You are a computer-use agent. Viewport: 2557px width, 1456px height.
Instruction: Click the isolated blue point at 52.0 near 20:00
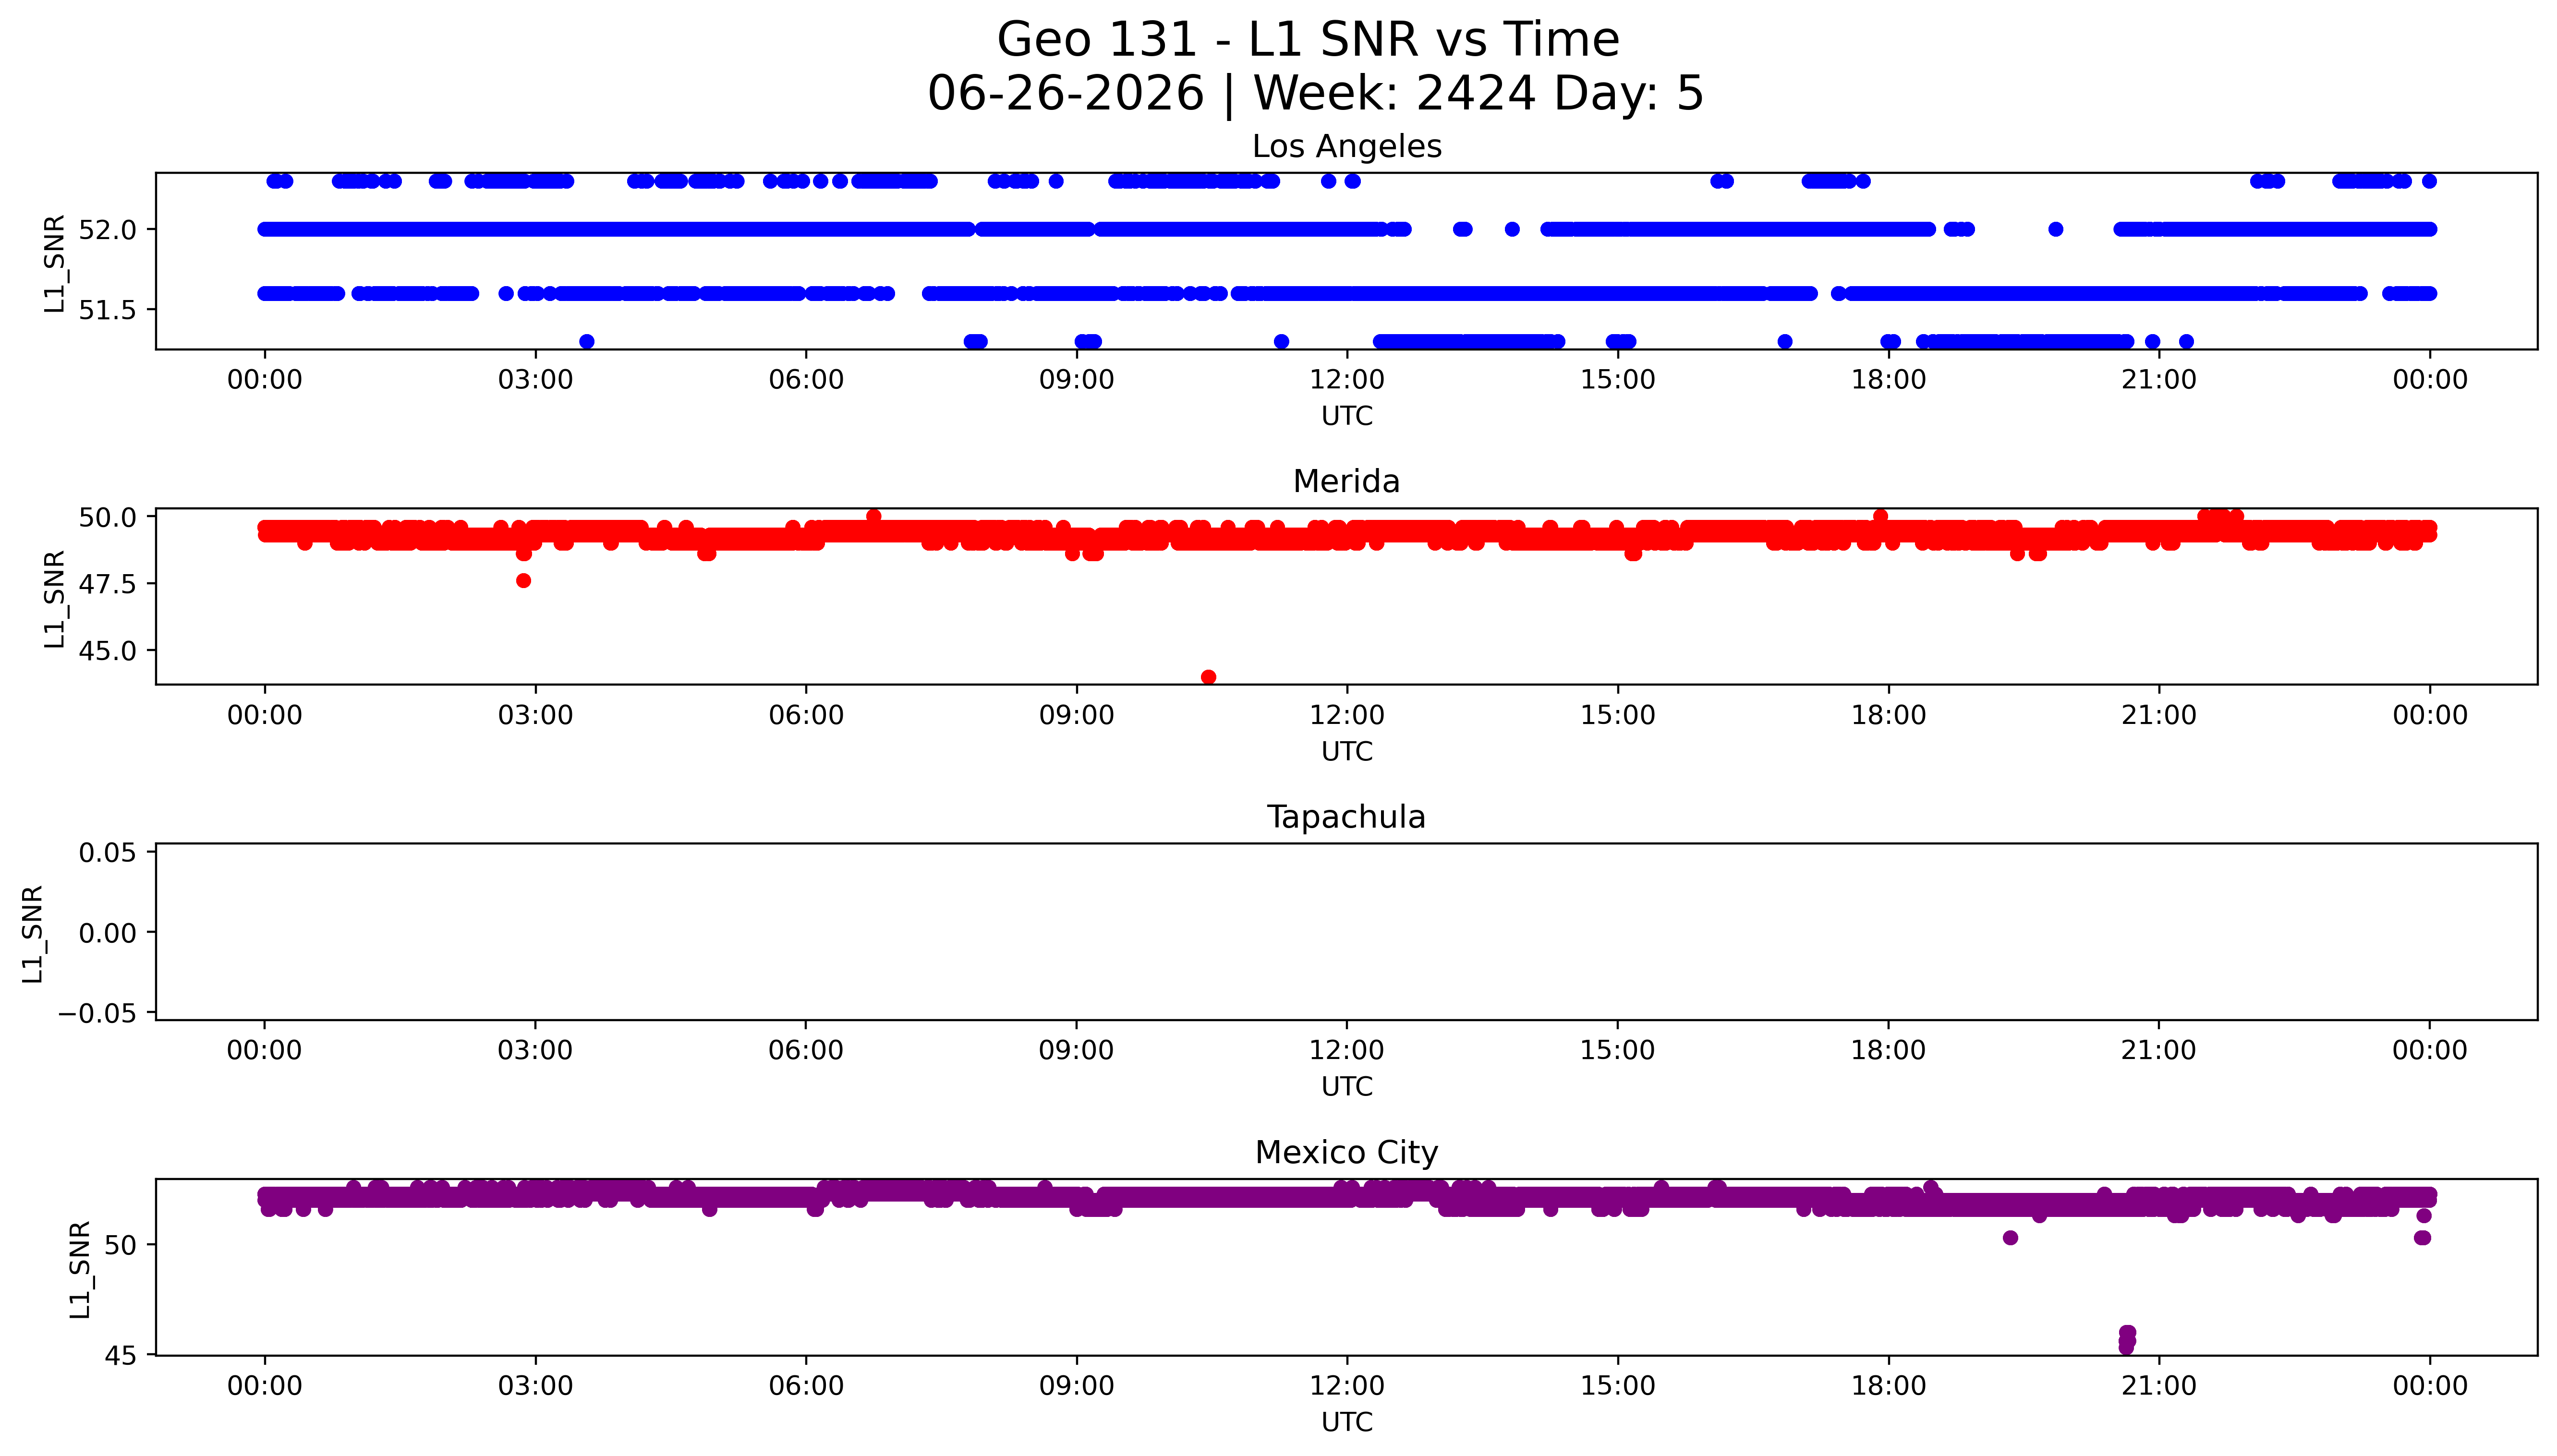click(x=2055, y=229)
